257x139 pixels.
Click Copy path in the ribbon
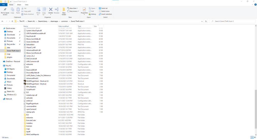[26, 11]
